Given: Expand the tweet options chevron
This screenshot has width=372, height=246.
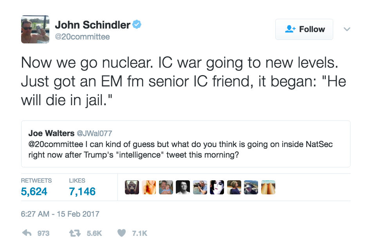Looking at the screenshot, I should click(x=347, y=29).
